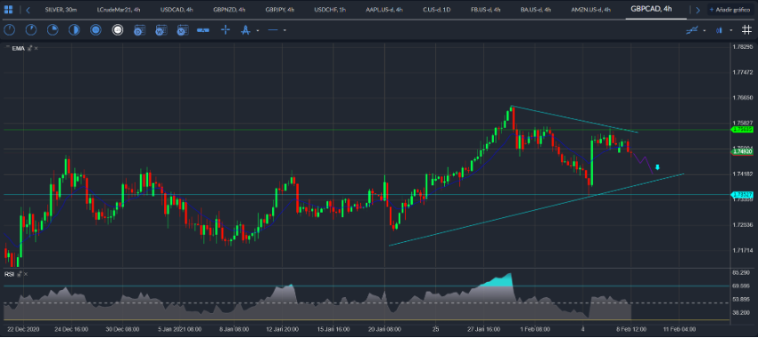Switch to the FB.US-d, 4h tab
Viewport: 758px width, 338px height.
485,10
